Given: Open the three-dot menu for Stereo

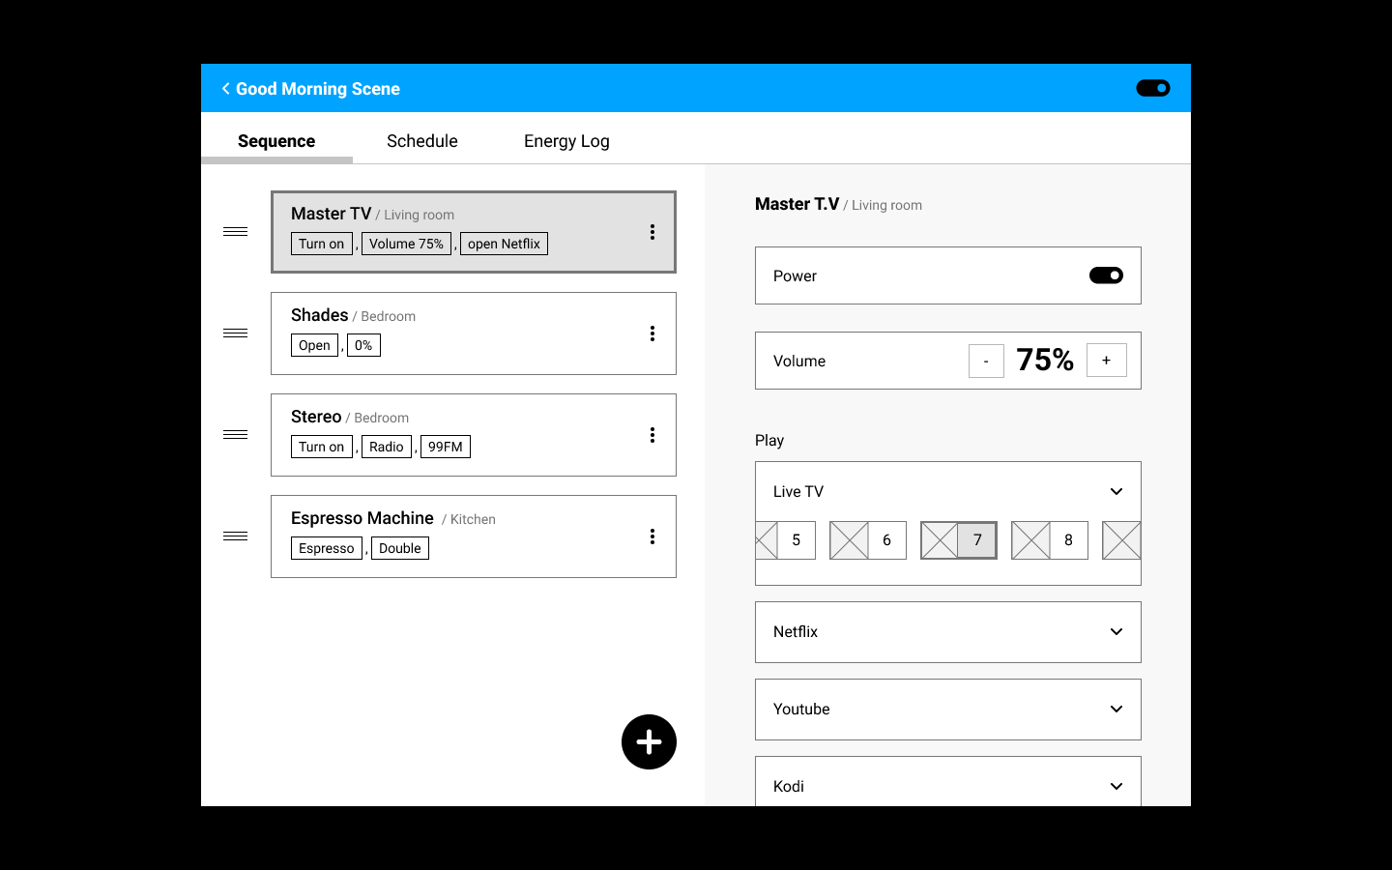Looking at the screenshot, I should pos(652,435).
